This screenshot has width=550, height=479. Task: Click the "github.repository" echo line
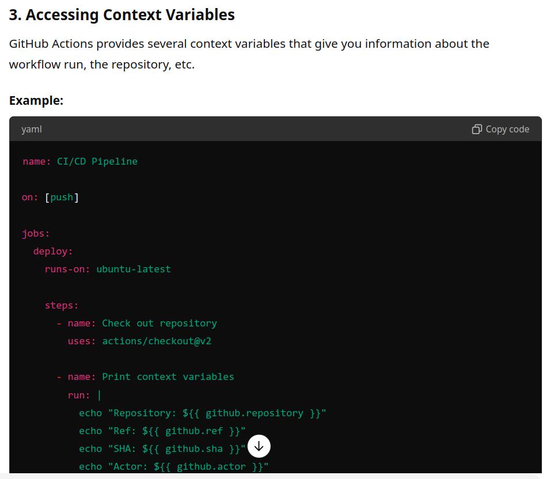click(x=203, y=413)
